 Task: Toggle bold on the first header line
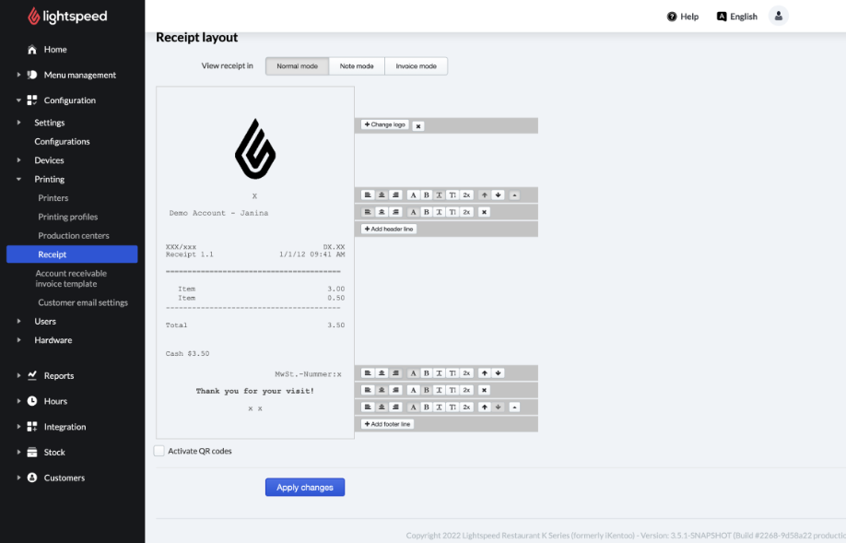[x=427, y=195]
